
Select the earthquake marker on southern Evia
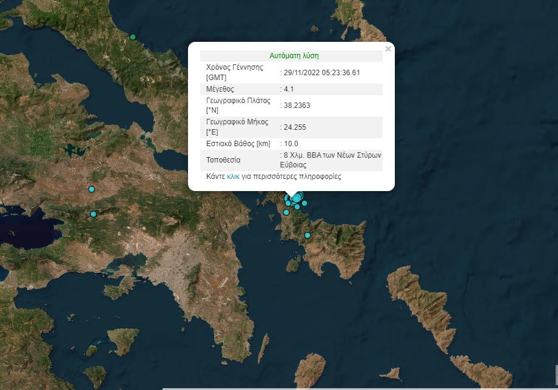coord(308,235)
